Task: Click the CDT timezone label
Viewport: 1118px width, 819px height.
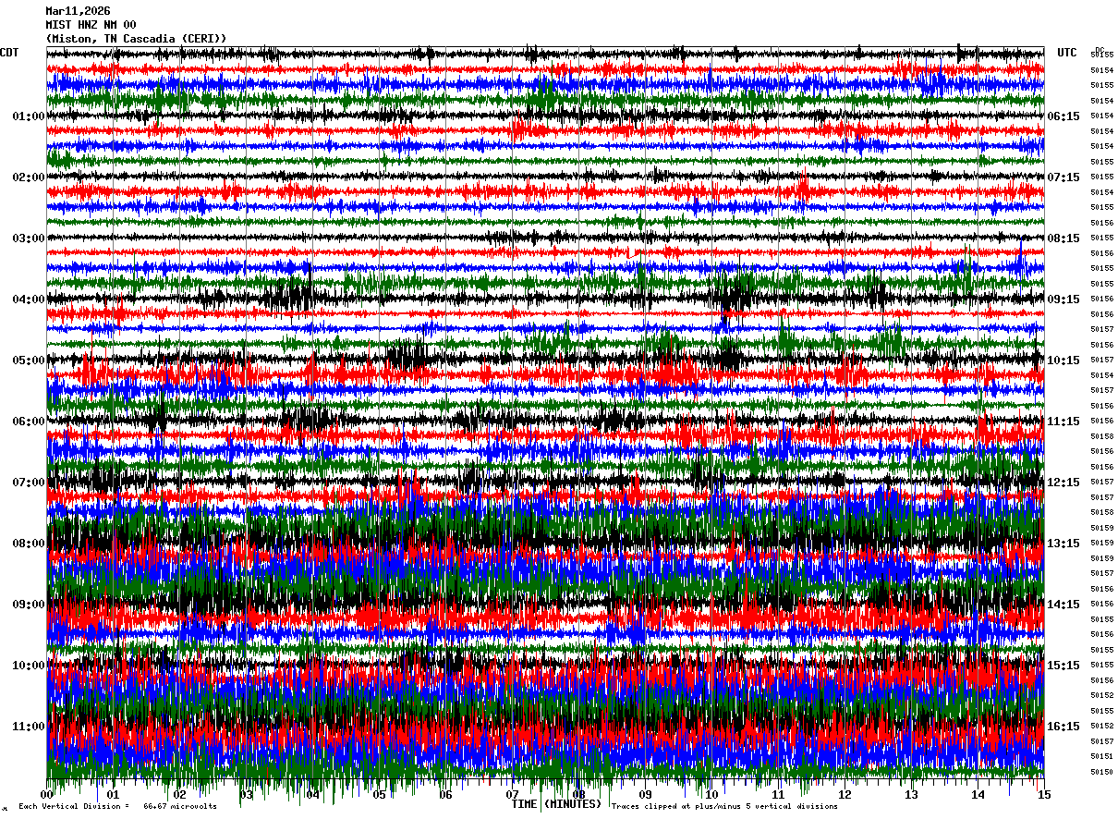Action: tap(9, 53)
